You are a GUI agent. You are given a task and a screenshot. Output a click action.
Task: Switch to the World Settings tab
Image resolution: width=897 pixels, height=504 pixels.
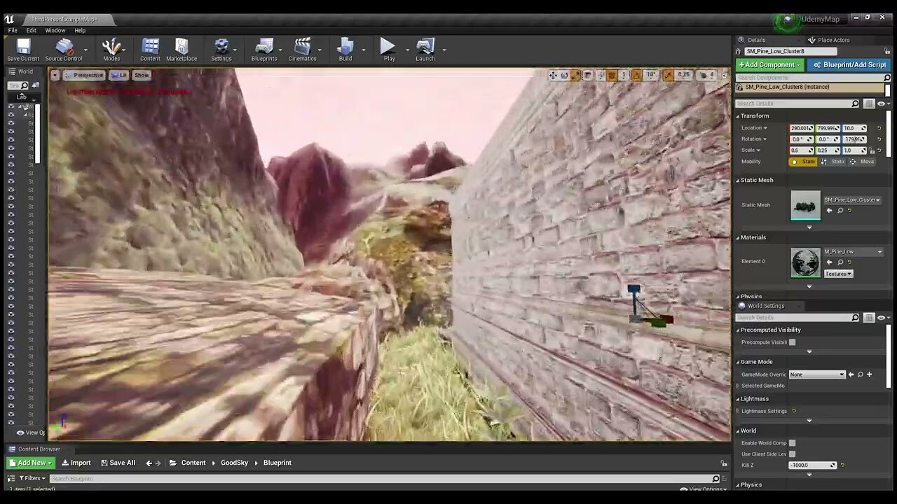point(765,305)
